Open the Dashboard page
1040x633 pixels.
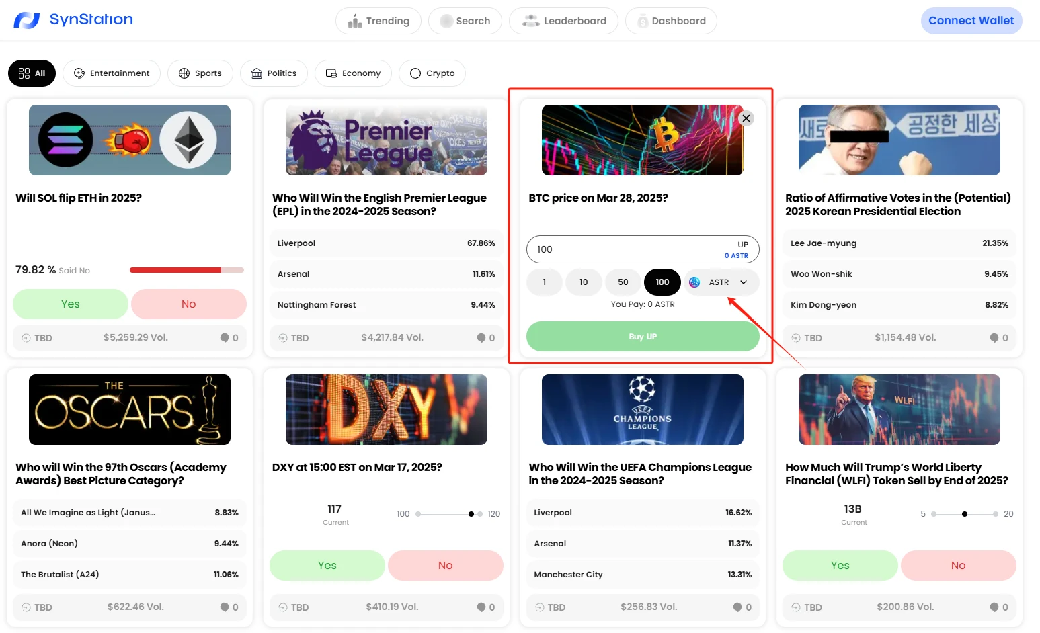click(671, 21)
